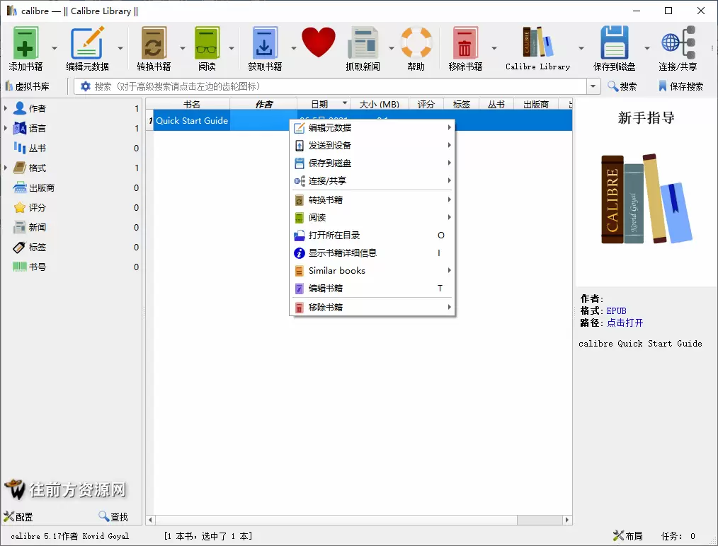718x546 pixels.
Task: Click the EPUB format link
Action: [x=616, y=311]
